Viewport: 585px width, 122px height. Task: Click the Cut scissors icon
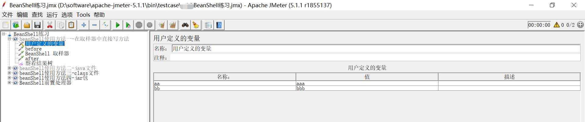pos(50,25)
